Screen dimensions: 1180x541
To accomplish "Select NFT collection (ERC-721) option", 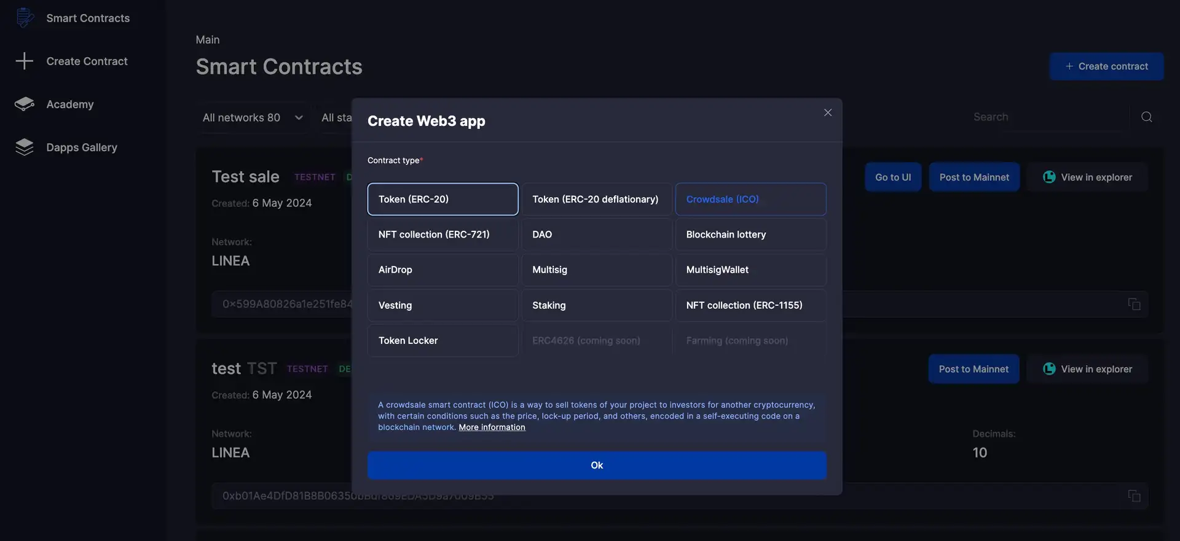I will (442, 235).
